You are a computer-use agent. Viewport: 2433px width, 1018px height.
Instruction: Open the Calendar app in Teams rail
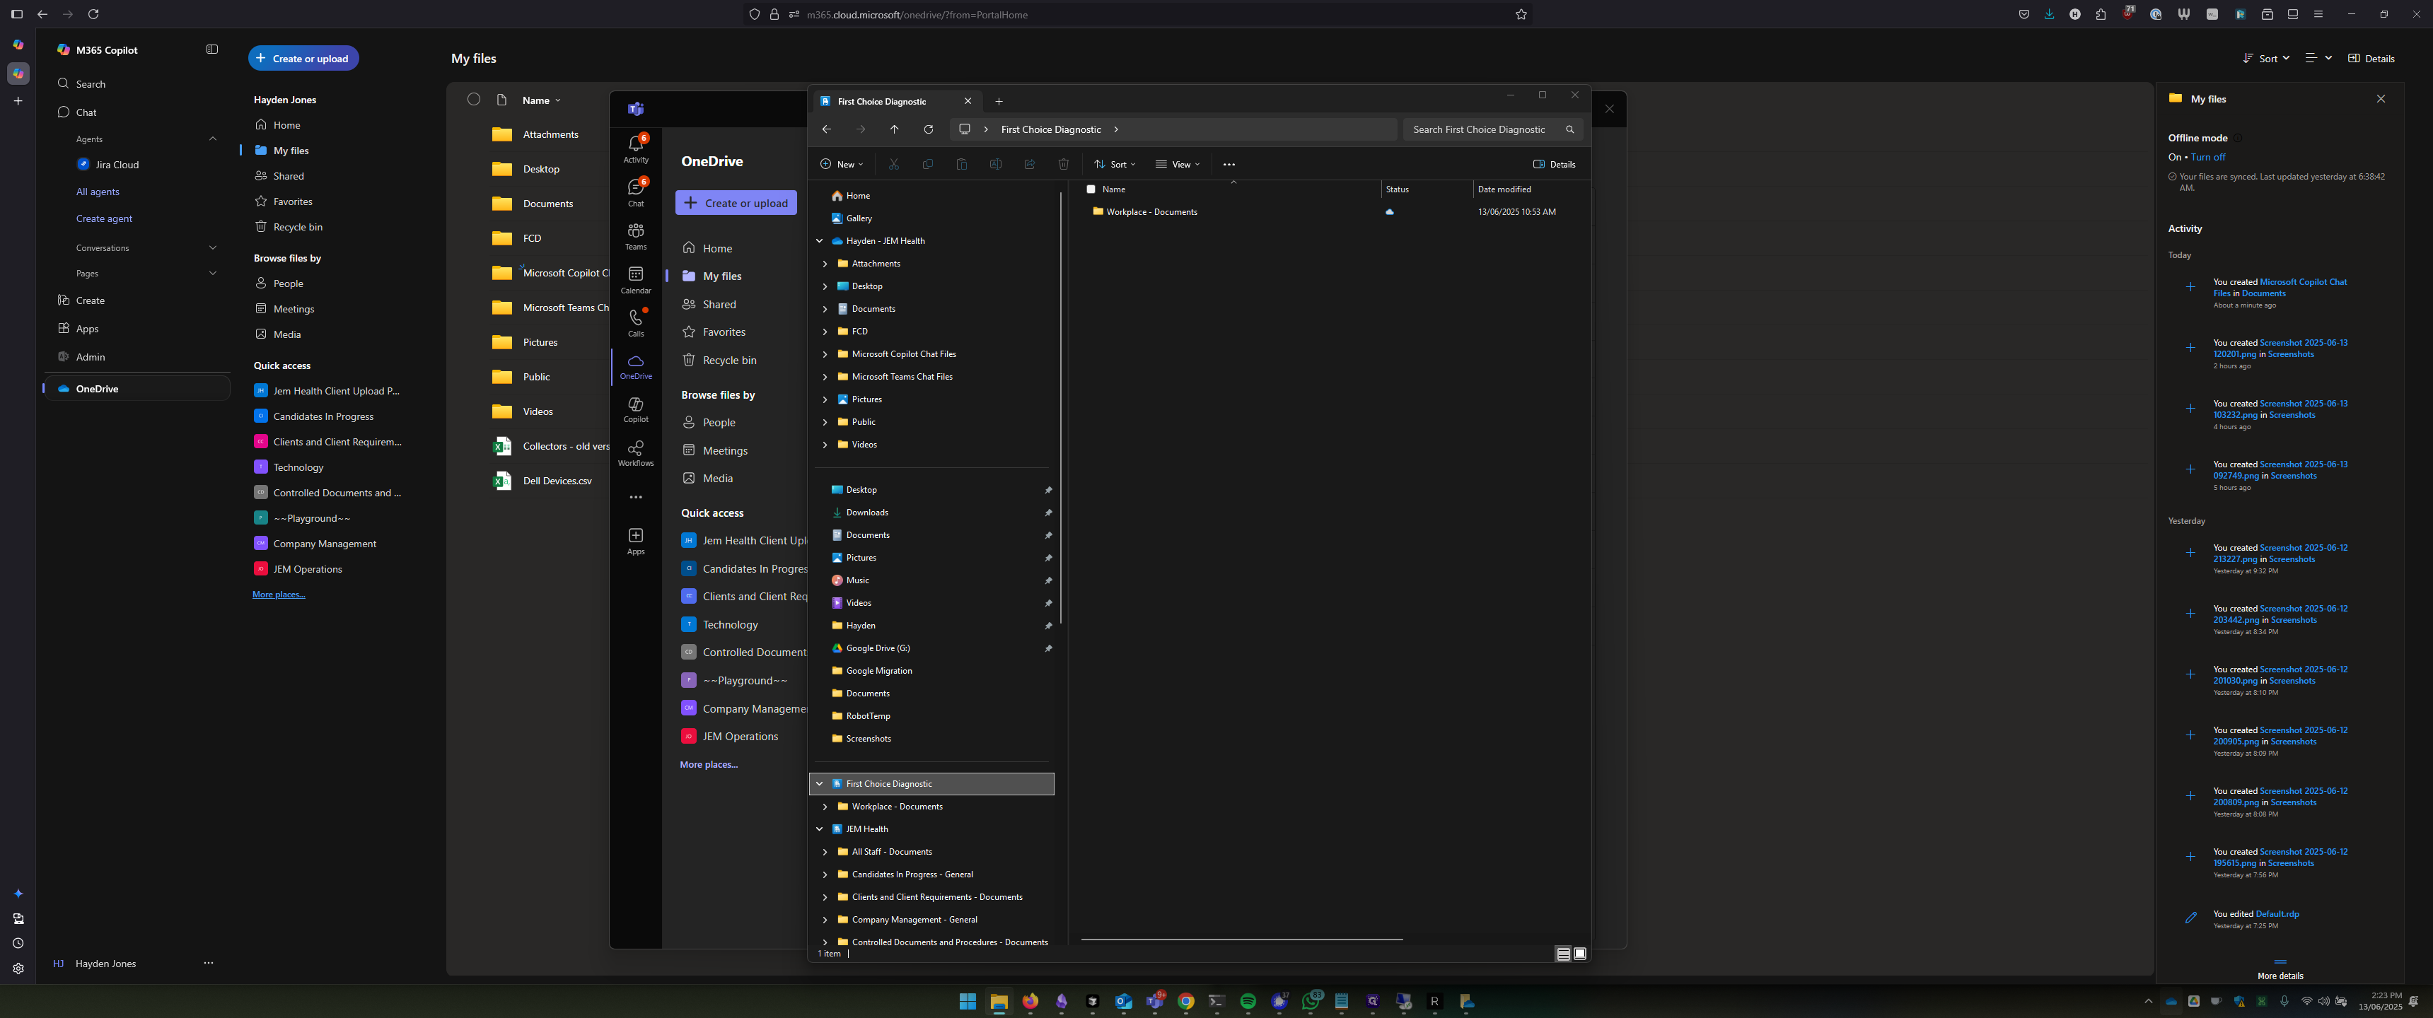tap(636, 279)
